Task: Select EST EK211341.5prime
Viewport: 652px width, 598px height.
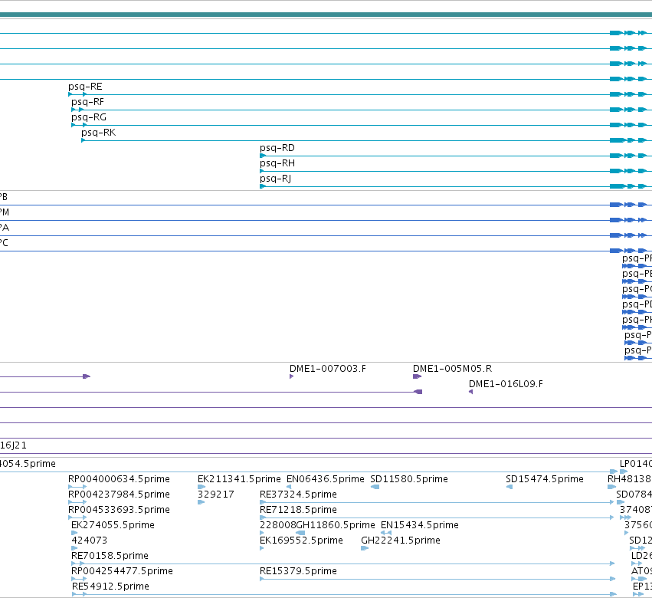Action: 240,479
